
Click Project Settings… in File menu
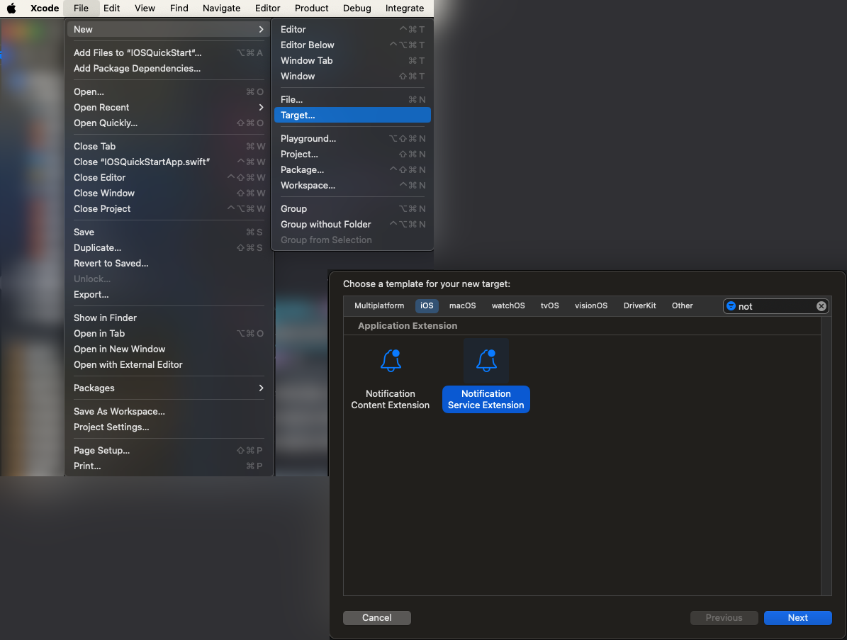(x=111, y=427)
